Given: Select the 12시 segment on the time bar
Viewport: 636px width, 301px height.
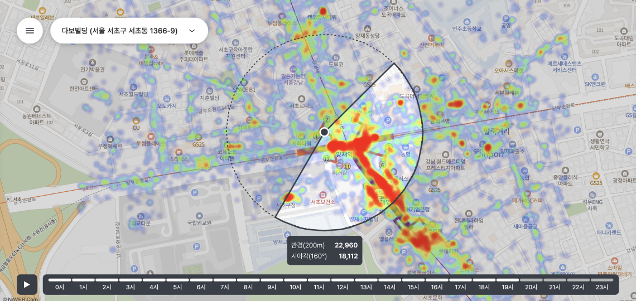Looking at the screenshot, I should 343,284.
